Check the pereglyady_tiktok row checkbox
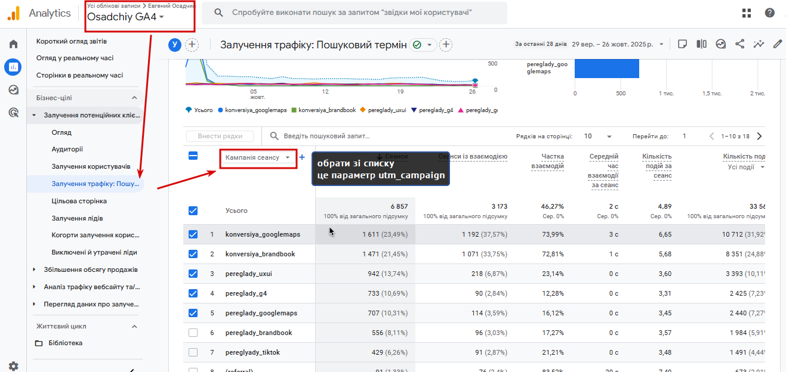The height and width of the screenshot is (372, 786). click(193, 352)
